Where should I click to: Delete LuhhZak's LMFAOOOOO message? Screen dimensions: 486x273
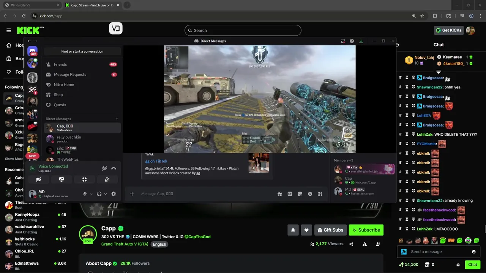coord(400,229)
